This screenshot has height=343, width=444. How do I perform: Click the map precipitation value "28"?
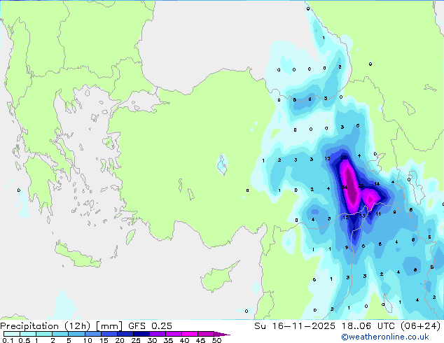[x=343, y=157]
